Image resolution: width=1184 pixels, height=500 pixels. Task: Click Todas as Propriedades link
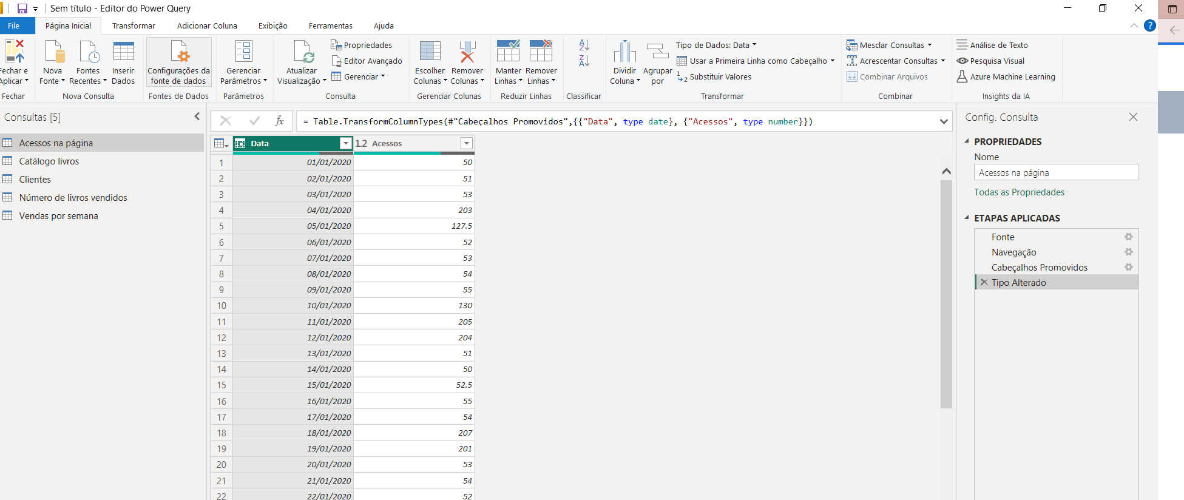click(1020, 192)
